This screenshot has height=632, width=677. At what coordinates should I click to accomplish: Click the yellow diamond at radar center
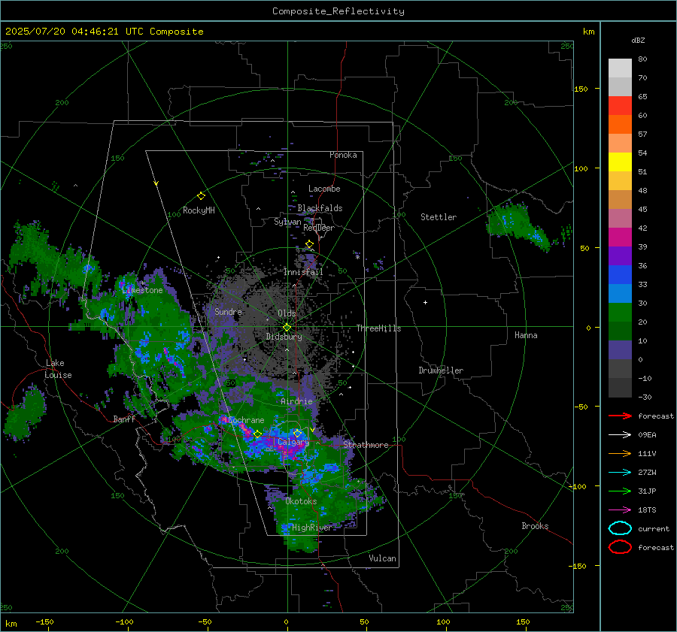(x=287, y=328)
